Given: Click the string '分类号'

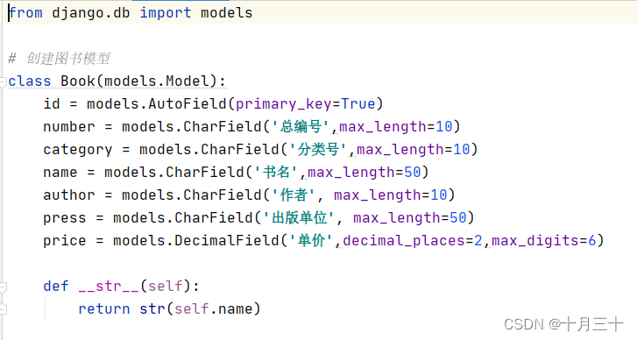Looking at the screenshot, I should click(318, 150).
